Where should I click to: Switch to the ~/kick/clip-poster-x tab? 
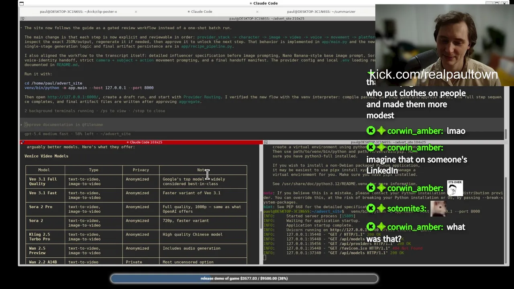tap(78, 12)
